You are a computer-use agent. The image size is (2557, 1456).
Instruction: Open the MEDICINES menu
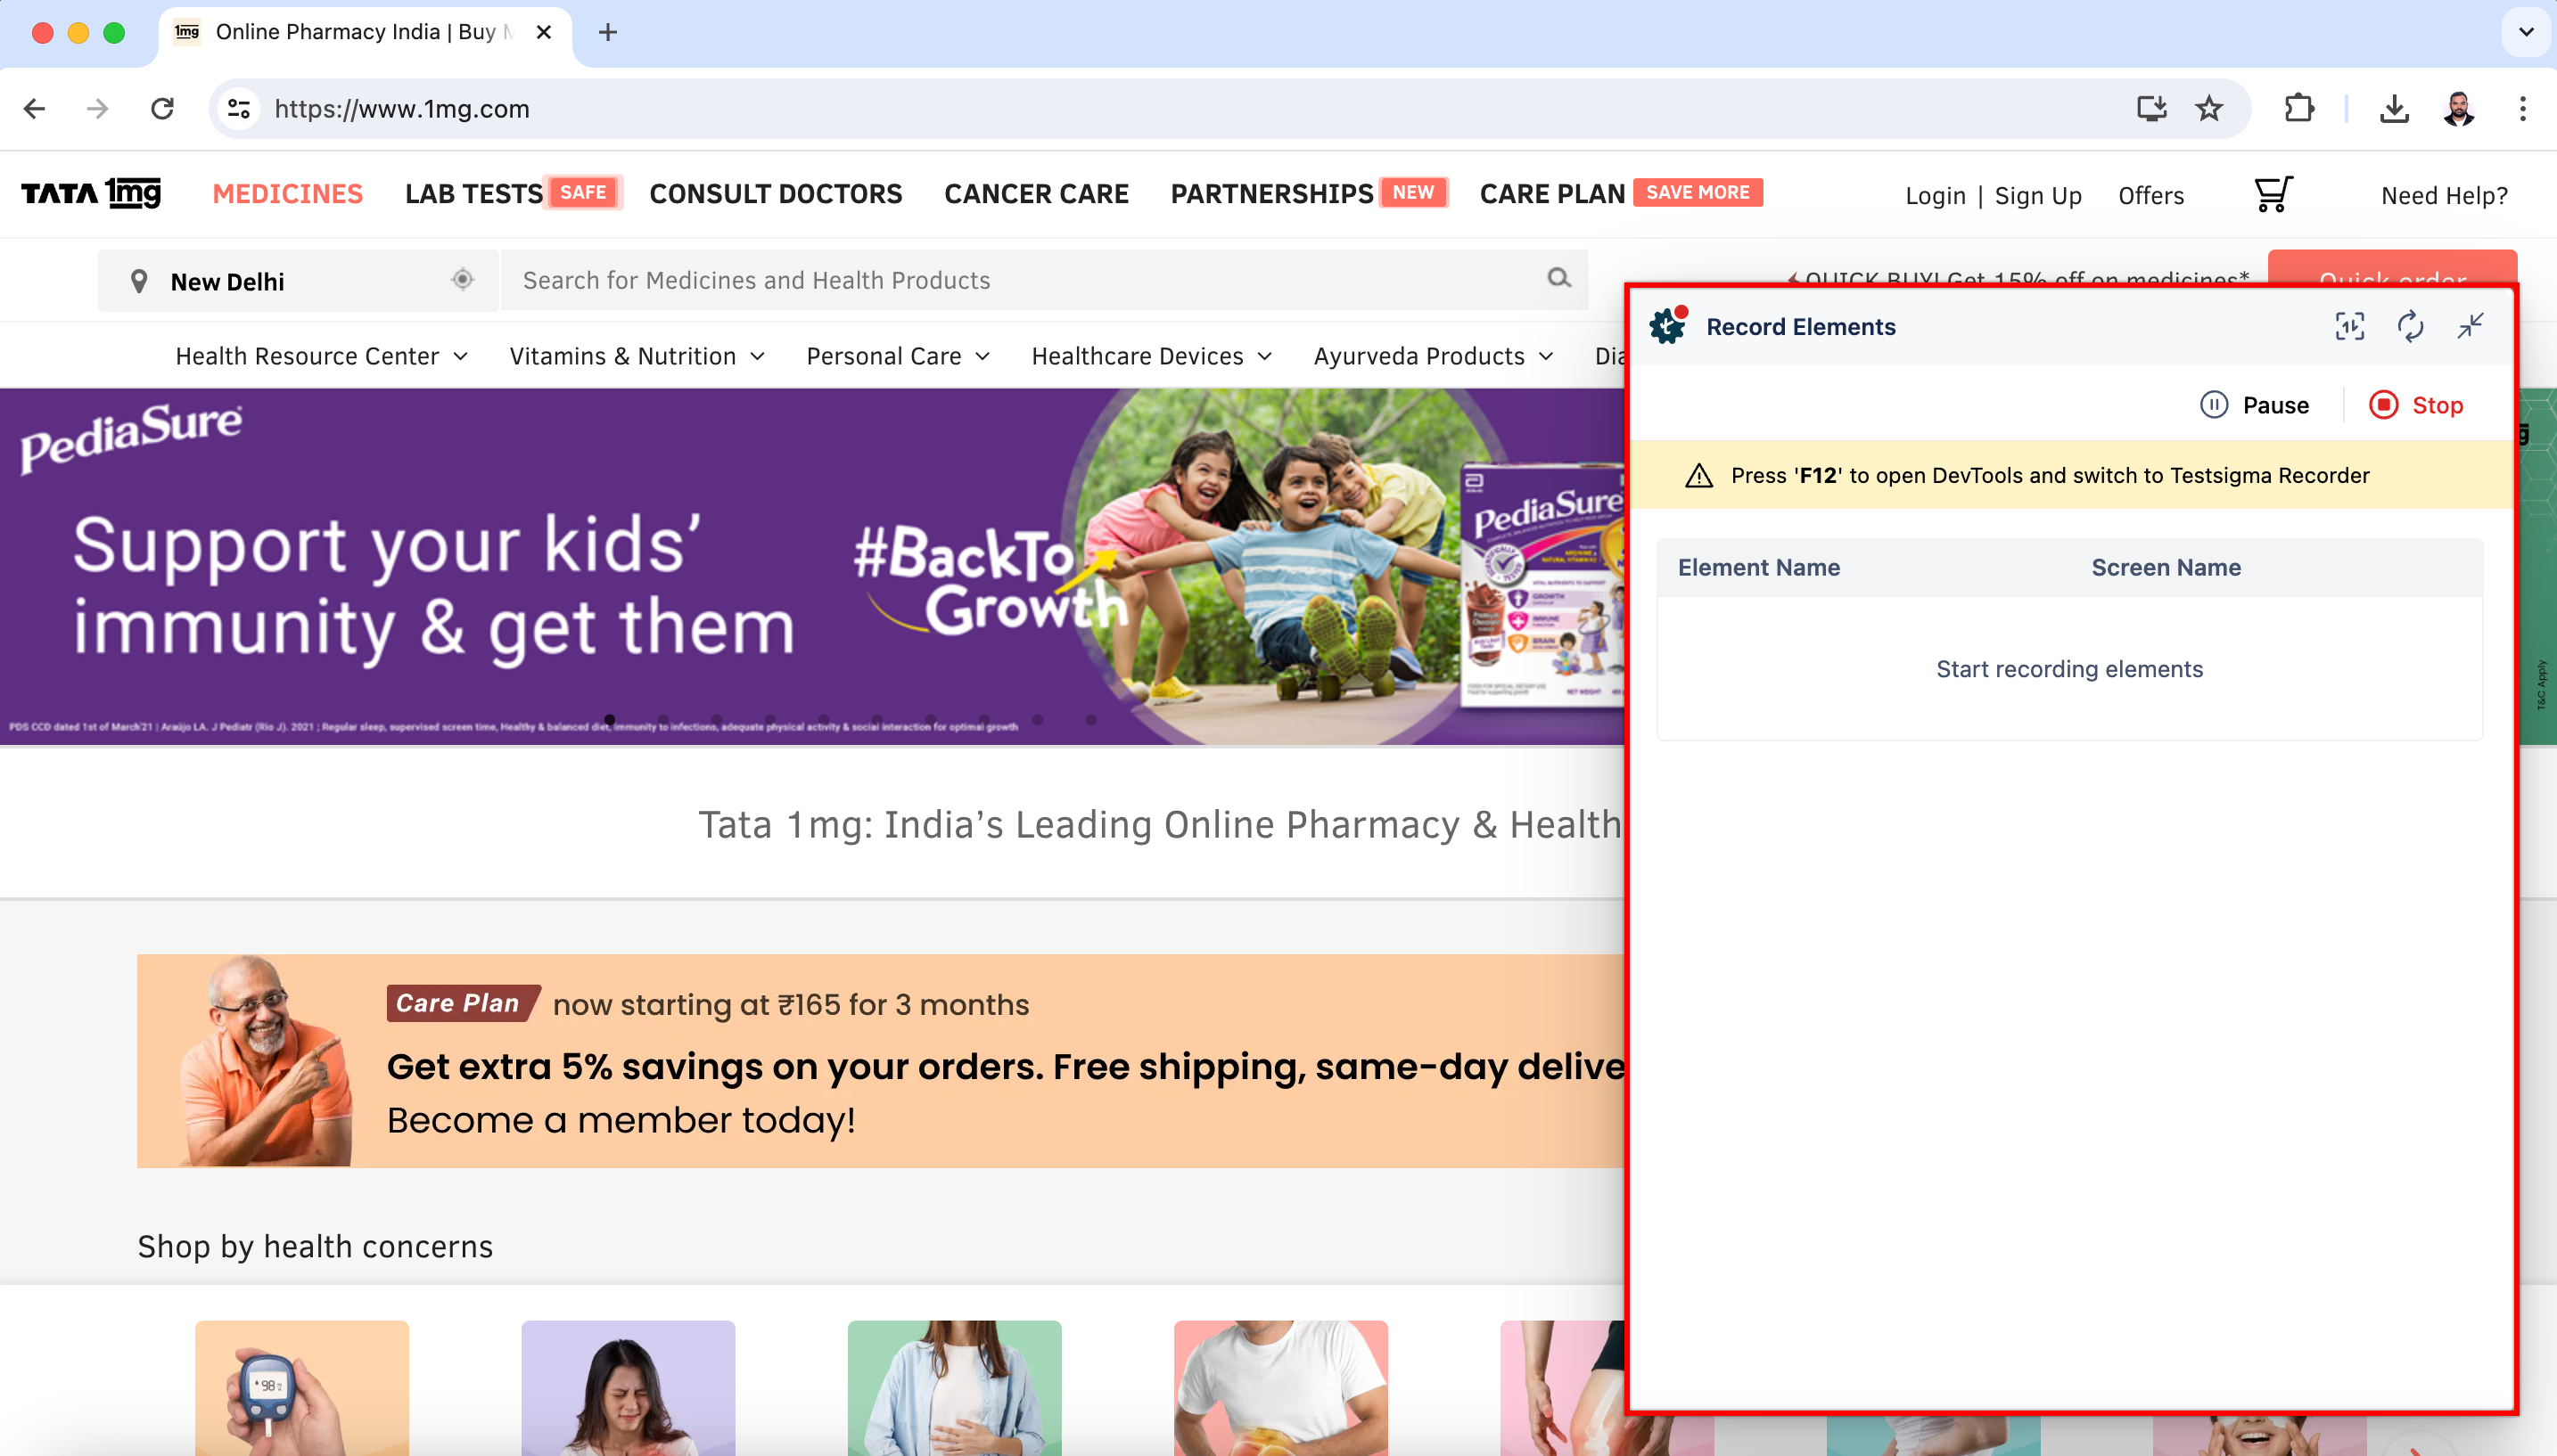click(x=287, y=193)
